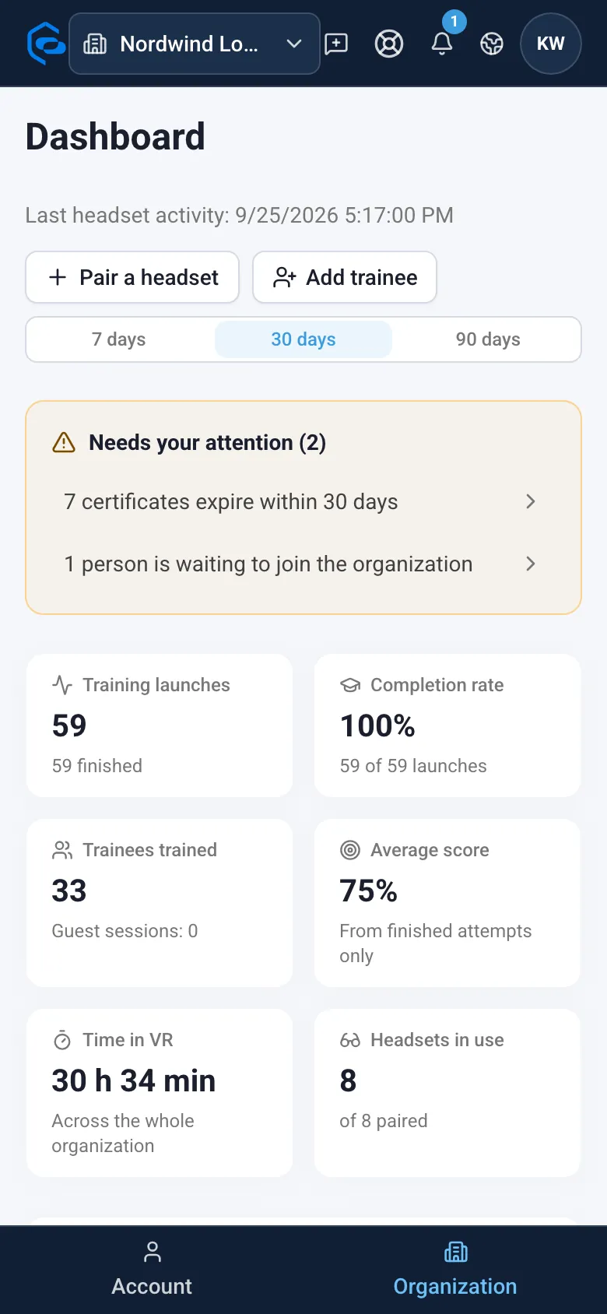Screen dimensions: 607x1314
Task: Open the expiring certificates chevron
Action: 531,501
